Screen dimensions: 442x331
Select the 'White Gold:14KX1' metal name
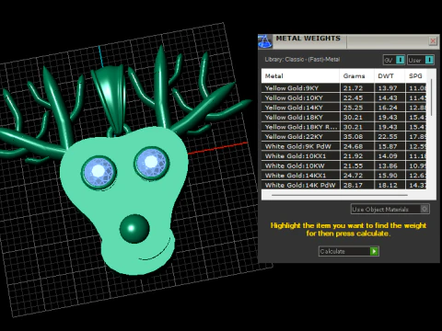coord(296,176)
